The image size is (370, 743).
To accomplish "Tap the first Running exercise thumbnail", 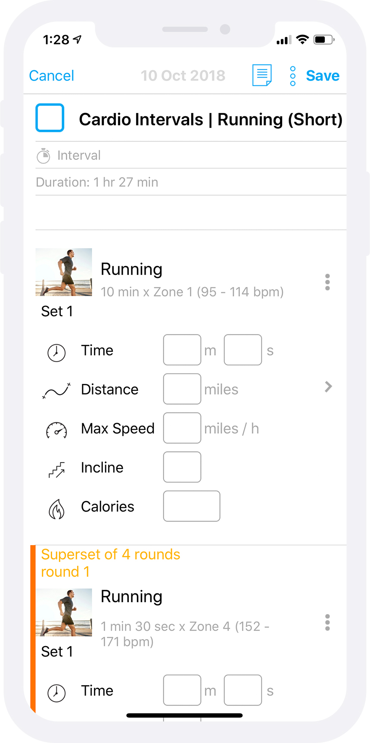I will point(64,272).
